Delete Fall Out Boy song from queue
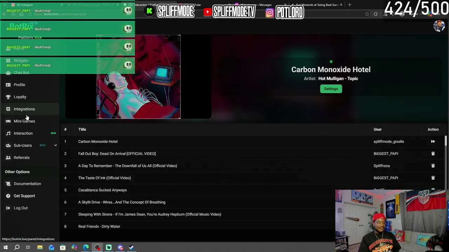 tap(433, 154)
